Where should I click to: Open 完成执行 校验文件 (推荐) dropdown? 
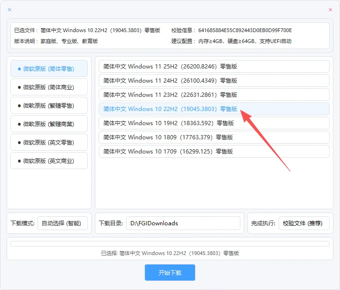[x=304, y=223]
